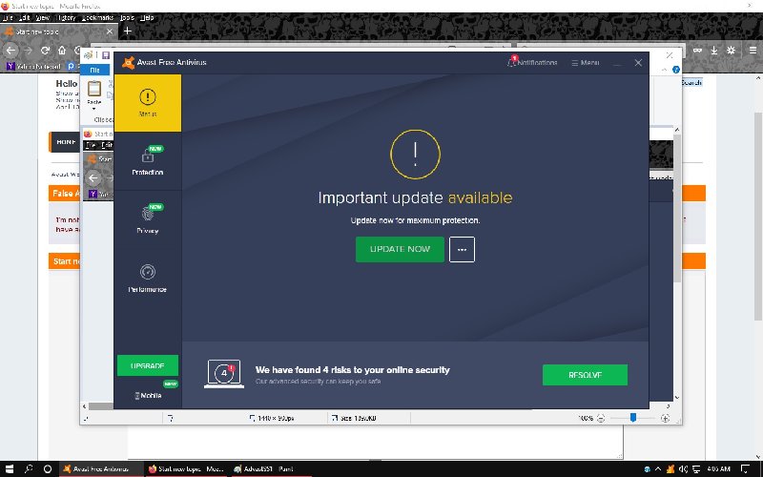Click the yellow exclamation warning circle
This screenshot has height=477, width=763.
point(415,155)
